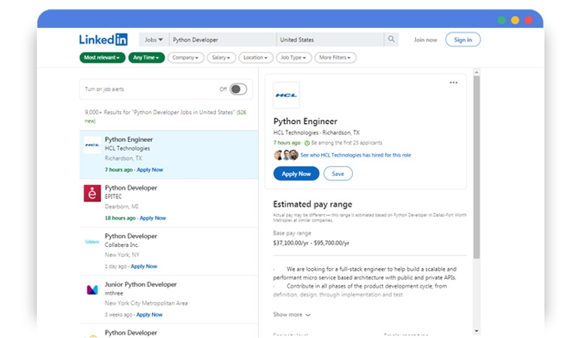
Task: Expand the More Filters menu
Action: tap(335, 58)
